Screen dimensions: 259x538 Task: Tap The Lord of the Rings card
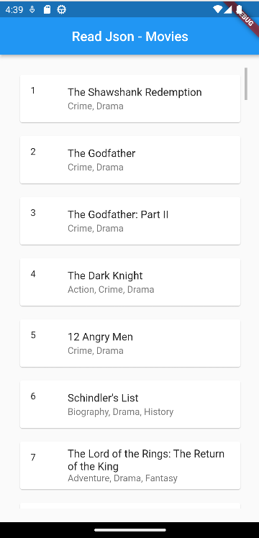click(130, 465)
